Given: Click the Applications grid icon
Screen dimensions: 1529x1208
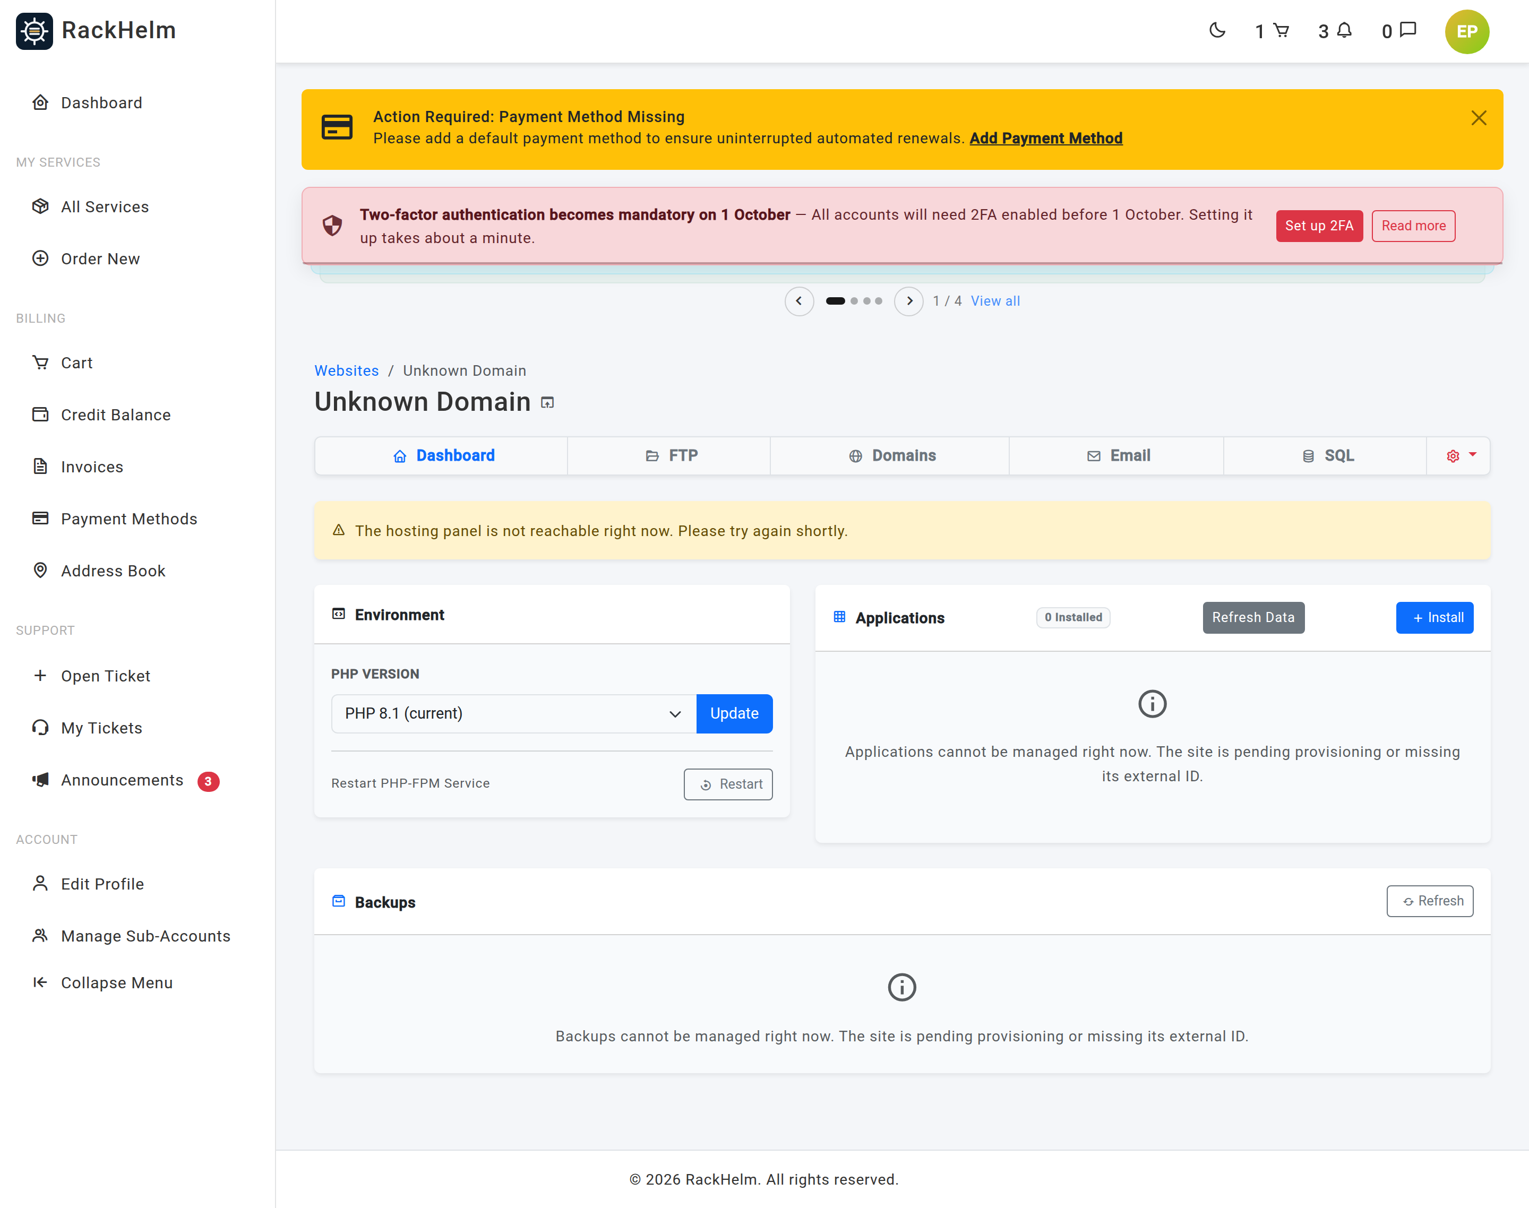Looking at the screenshot, I should 840,617.
